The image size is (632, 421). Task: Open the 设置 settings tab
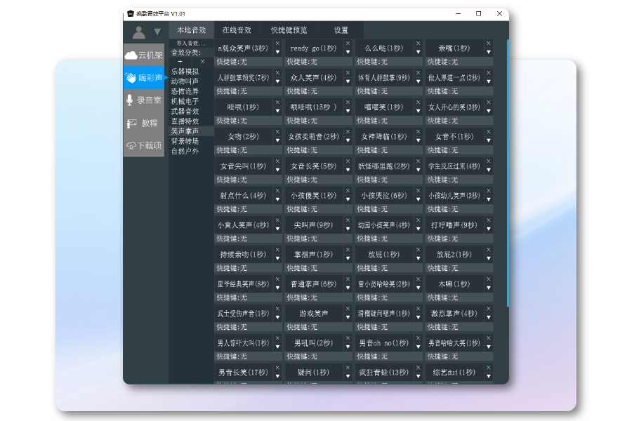(340, 30)
